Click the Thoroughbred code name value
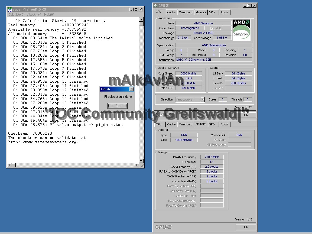Viewport: 312px width, 234px height. [190, 28]
